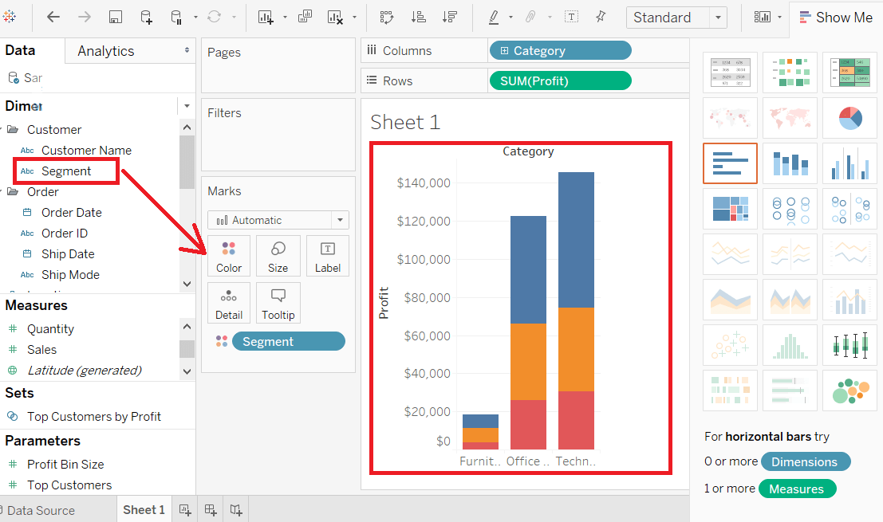This screenshot has width=883, height=522.
Task: Open the Size marks card
Action: (x=278, y=256)
